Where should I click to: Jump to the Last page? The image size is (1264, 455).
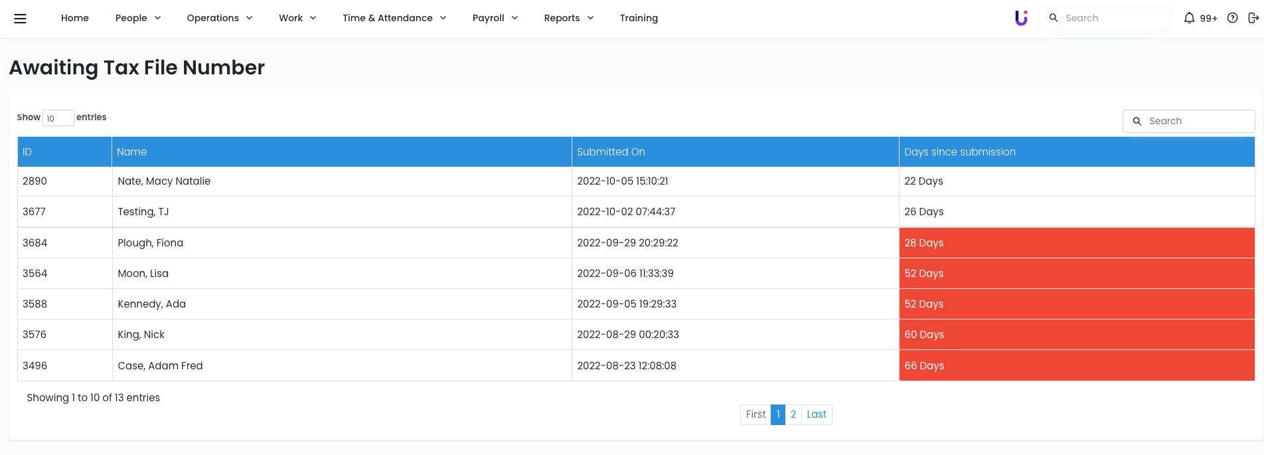coord(817,414)
